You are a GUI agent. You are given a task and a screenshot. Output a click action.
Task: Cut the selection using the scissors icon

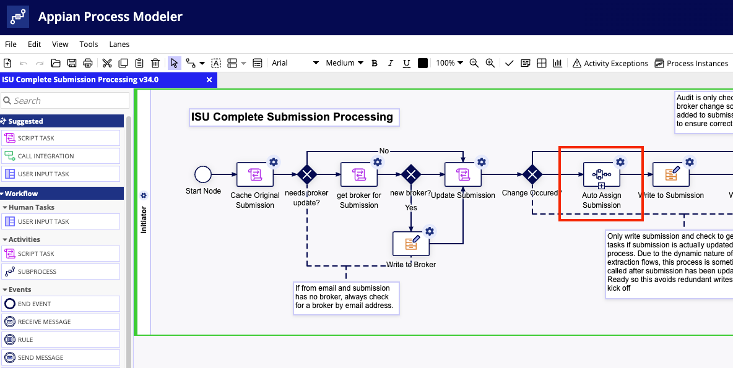click(x=107, y=63)
